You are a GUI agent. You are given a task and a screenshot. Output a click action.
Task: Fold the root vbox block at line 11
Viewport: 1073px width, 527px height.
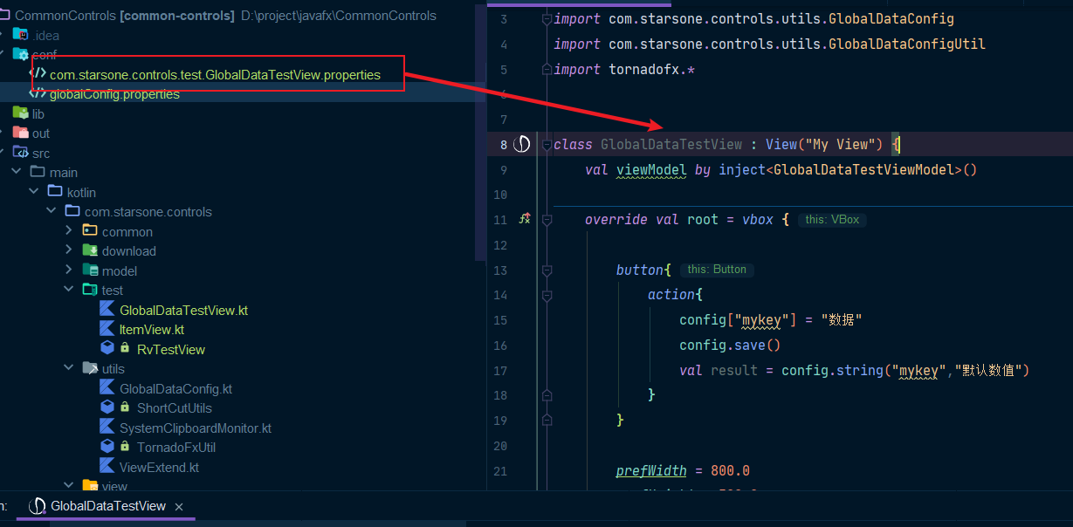pyautogui.click(x=547, y=220)
